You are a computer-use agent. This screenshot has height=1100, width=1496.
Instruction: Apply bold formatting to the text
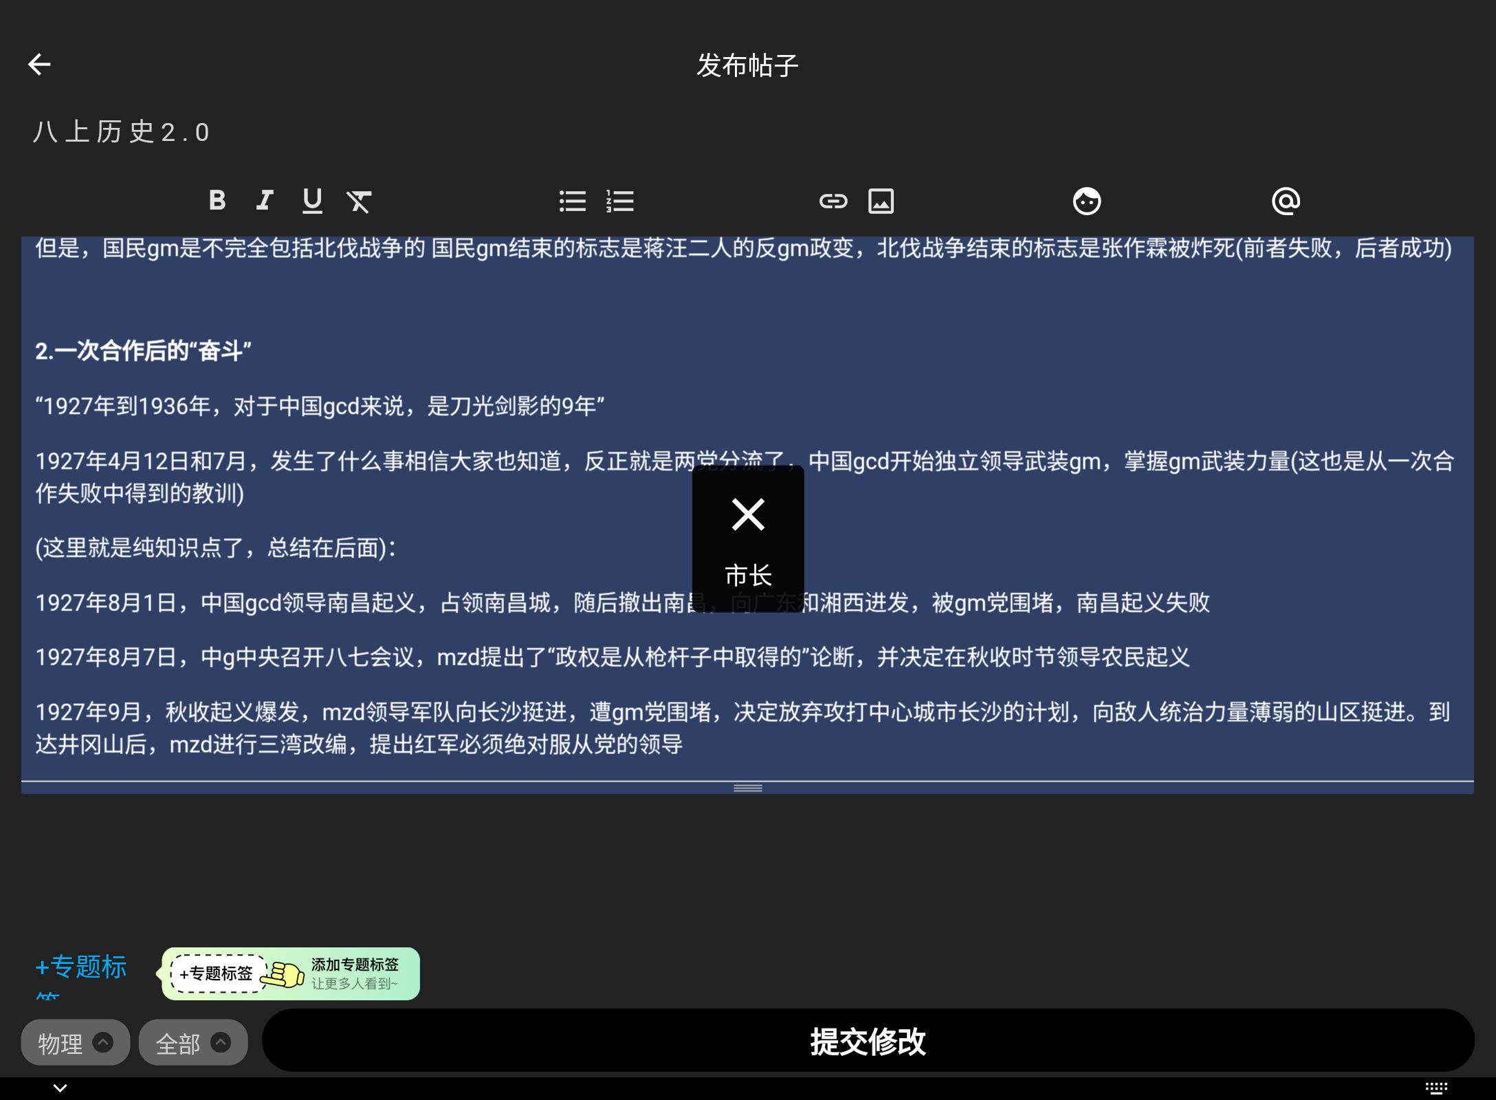click(x=217, y=201)
